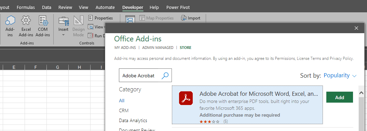Viewport: 367px width, 131px height.
Task: Open COM Add-ins icon
Action: [43, 21]
